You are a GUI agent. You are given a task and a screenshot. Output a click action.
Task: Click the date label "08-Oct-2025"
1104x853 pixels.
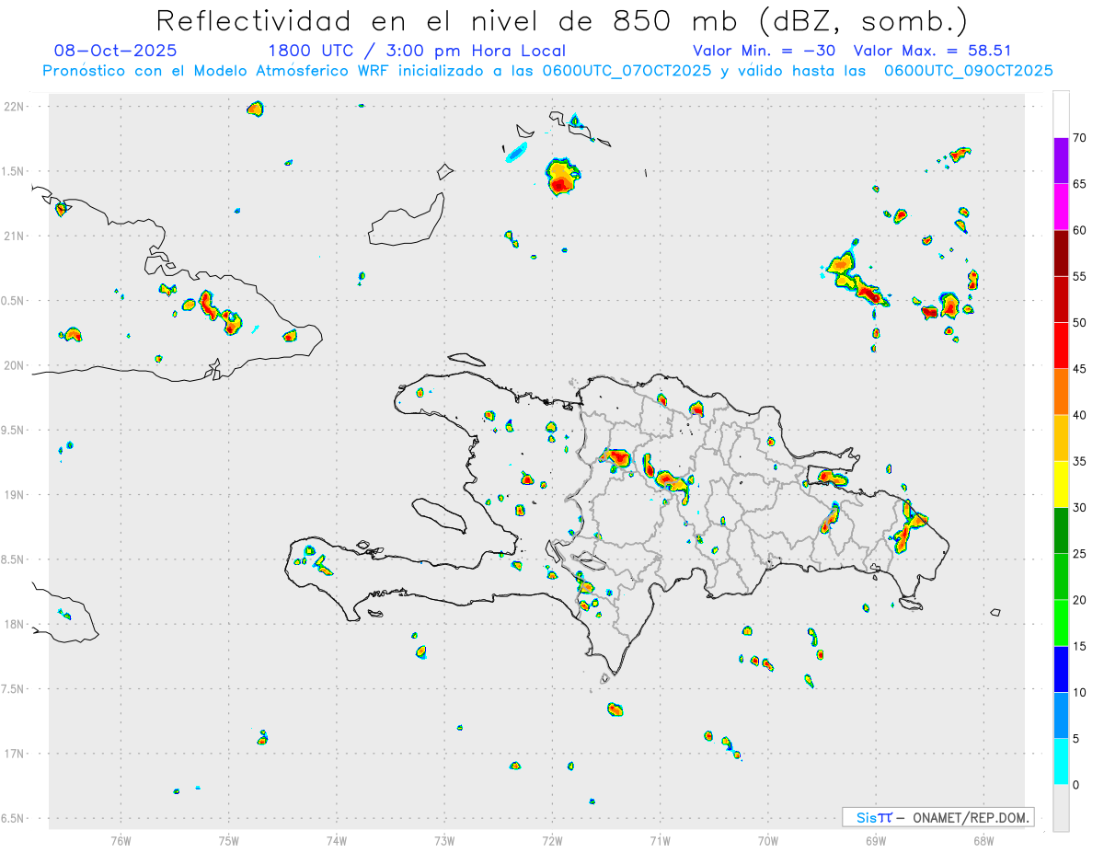point(115,51)
